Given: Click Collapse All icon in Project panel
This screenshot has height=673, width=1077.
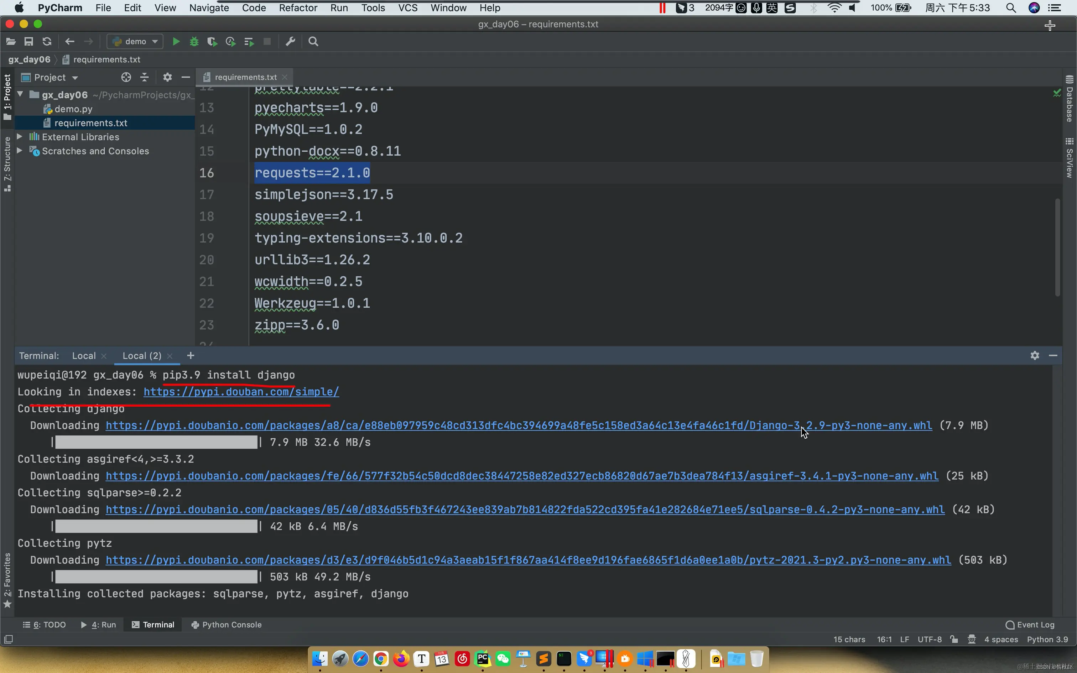Looking at the screenshot, I should click(x=144, y=77).
